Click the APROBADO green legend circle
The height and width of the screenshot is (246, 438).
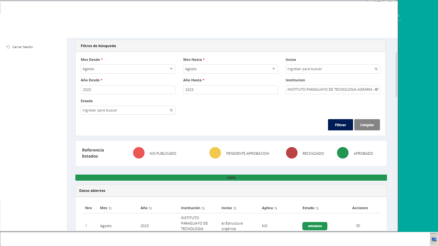click(343, 153)
